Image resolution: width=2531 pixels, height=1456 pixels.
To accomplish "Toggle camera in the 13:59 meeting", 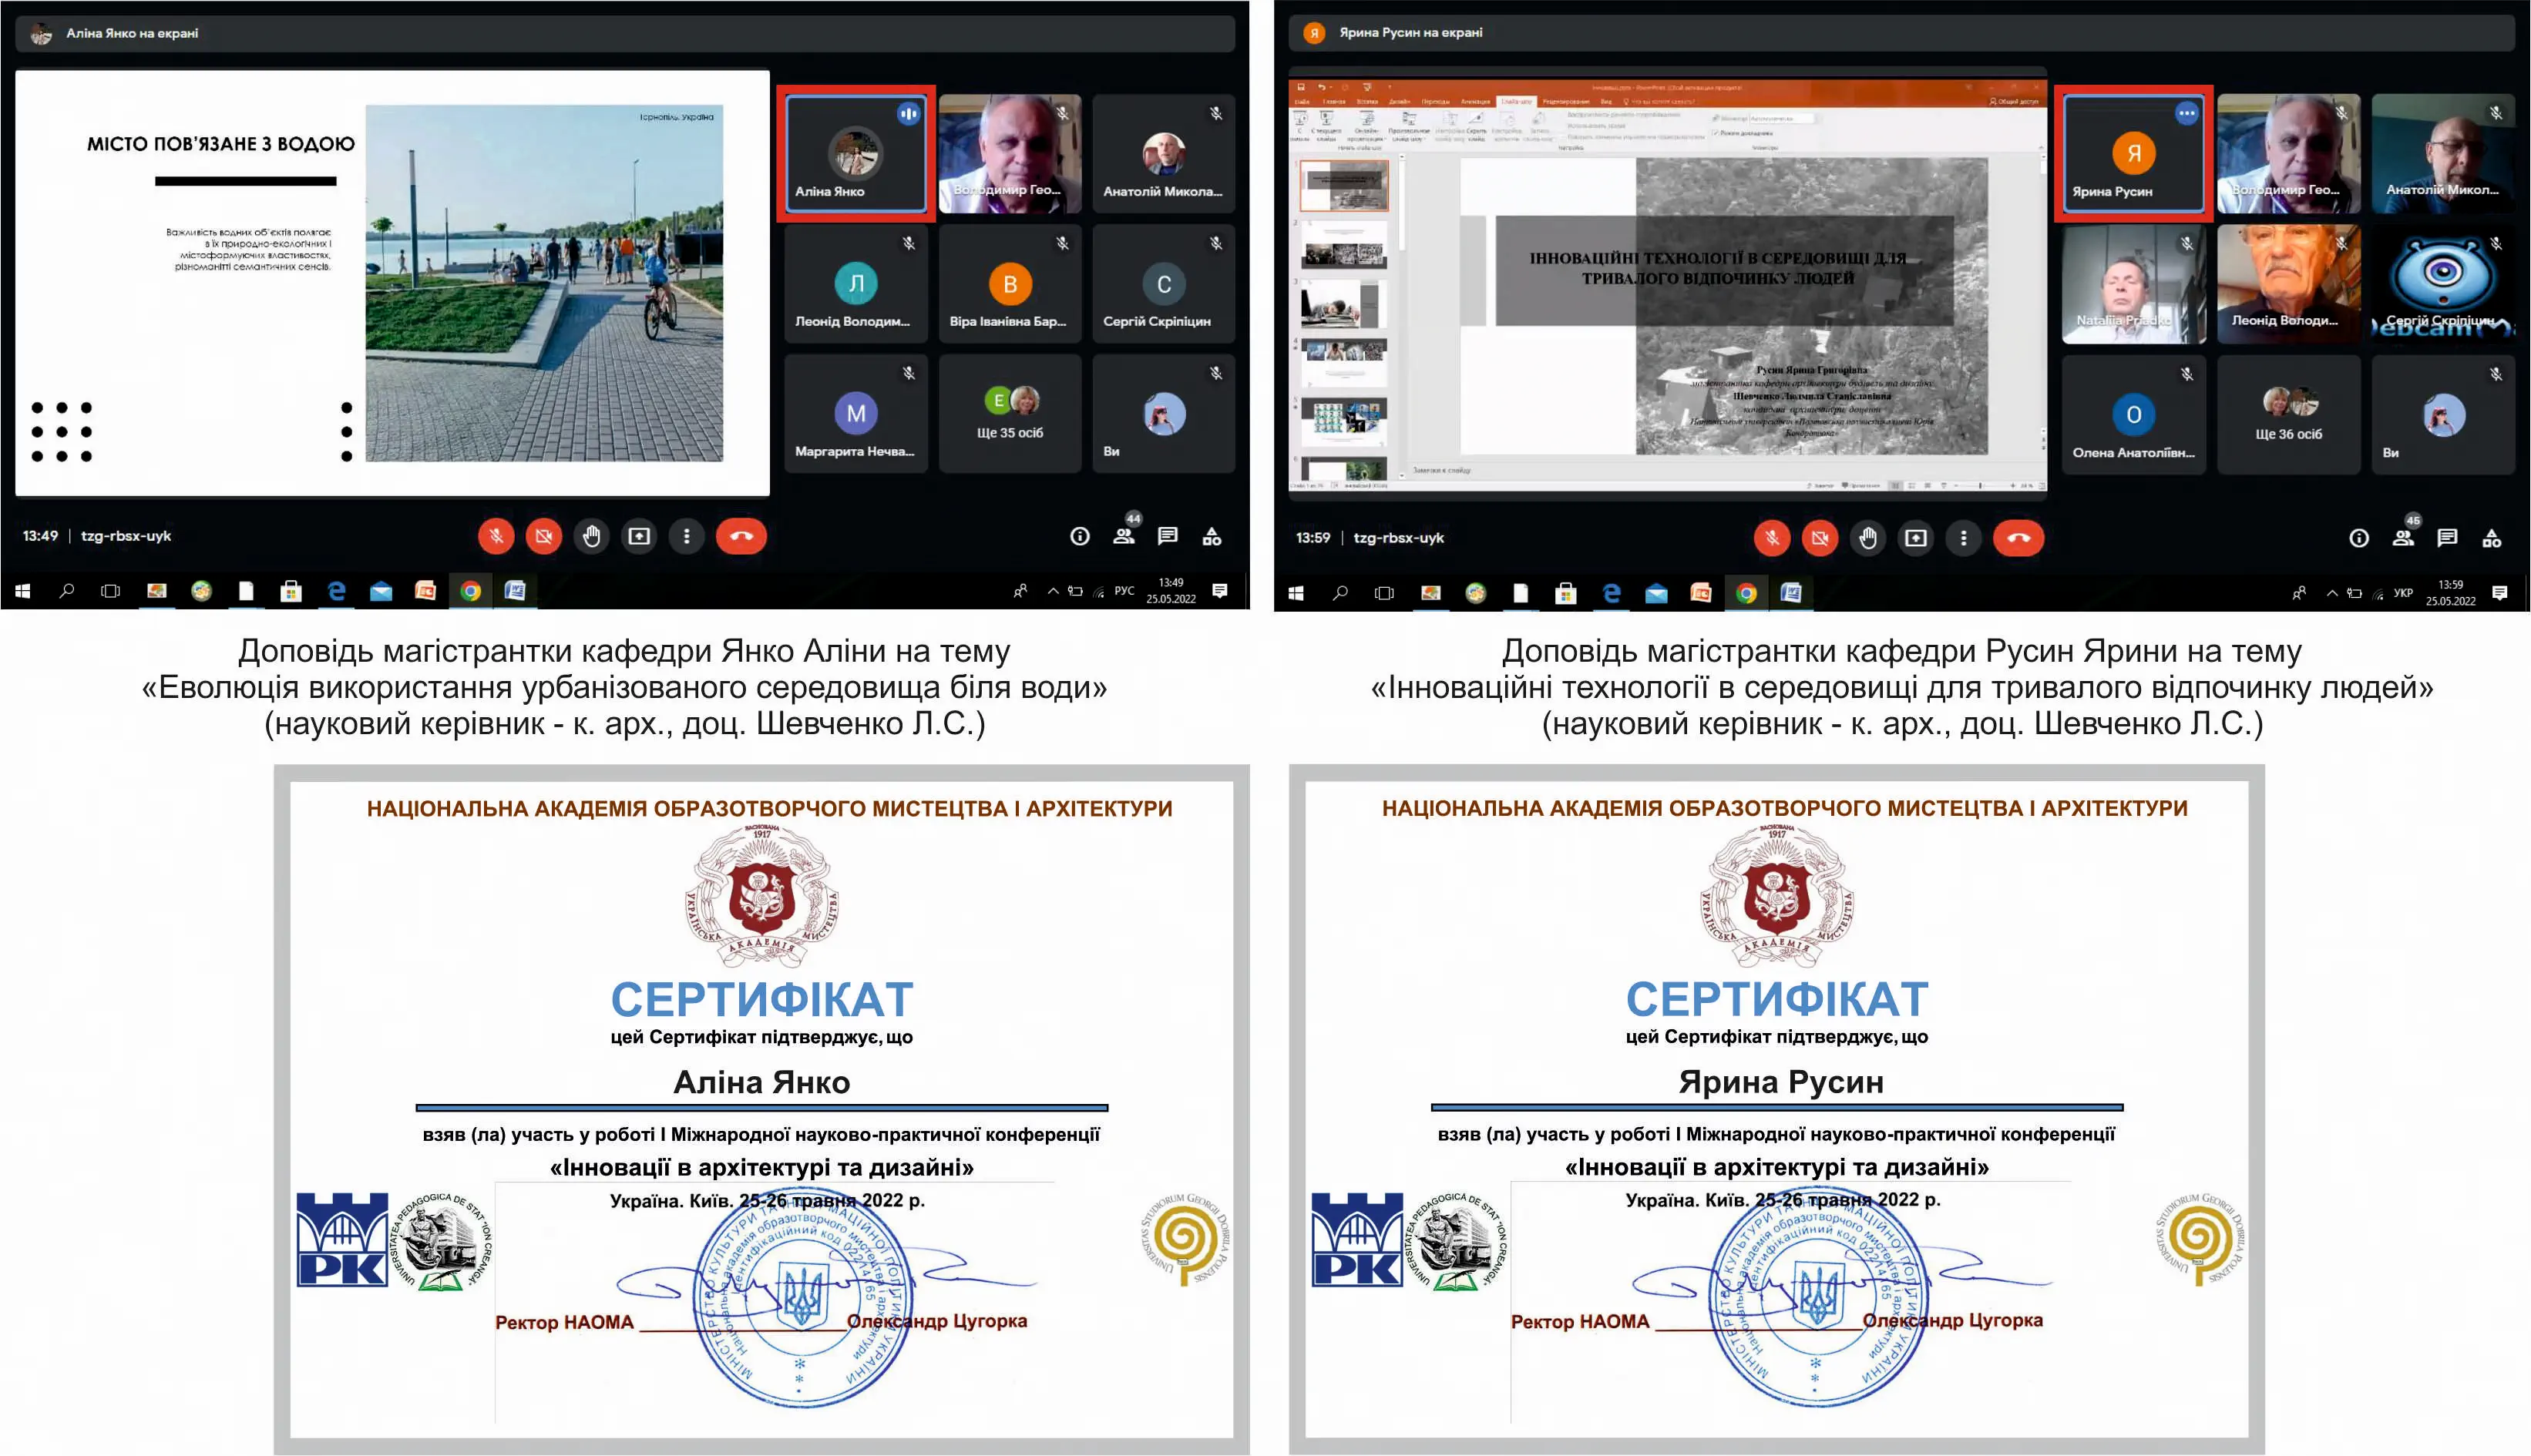I will point(1820,539).
